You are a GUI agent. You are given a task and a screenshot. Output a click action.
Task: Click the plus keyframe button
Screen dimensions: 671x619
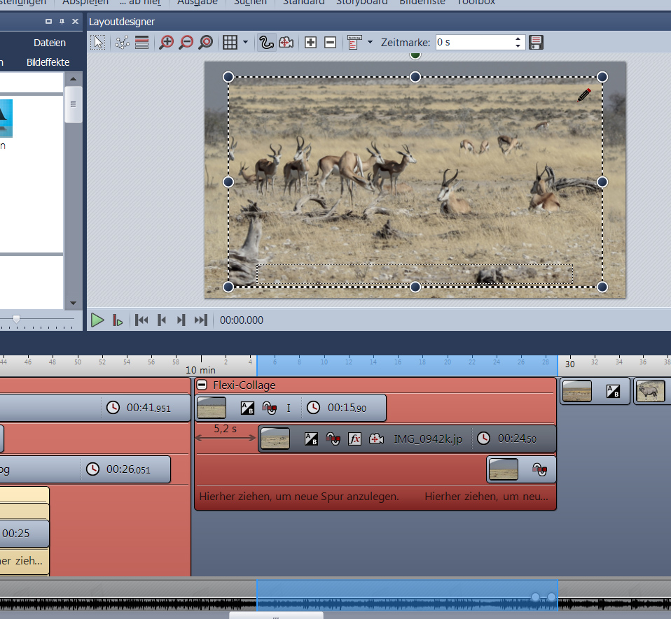click(x=311, y=43)
